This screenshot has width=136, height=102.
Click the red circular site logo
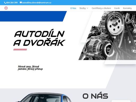6,8
